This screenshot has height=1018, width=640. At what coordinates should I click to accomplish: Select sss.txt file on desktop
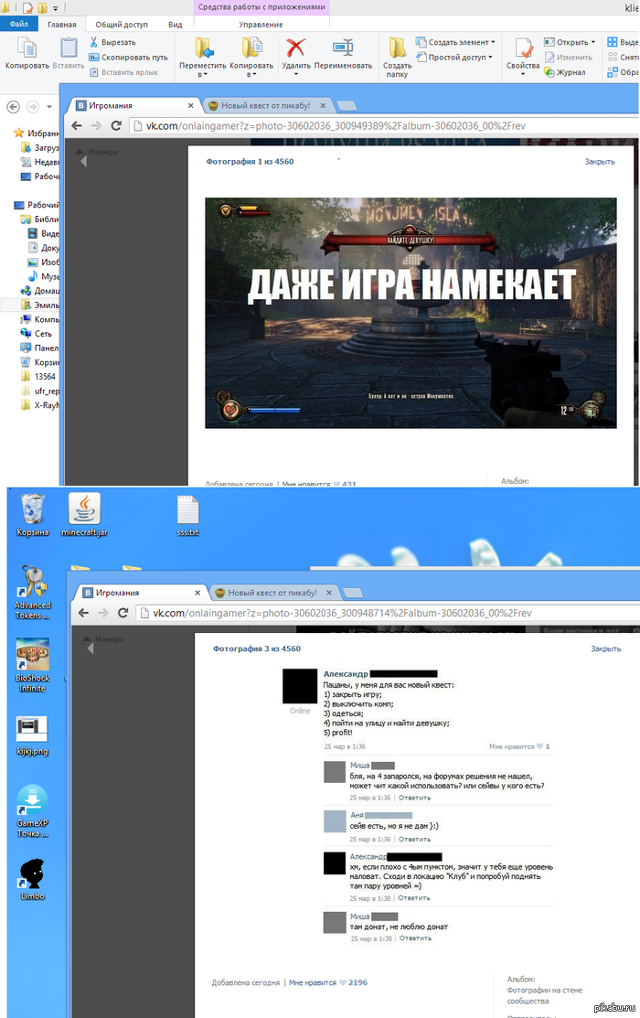coord(187,516)
